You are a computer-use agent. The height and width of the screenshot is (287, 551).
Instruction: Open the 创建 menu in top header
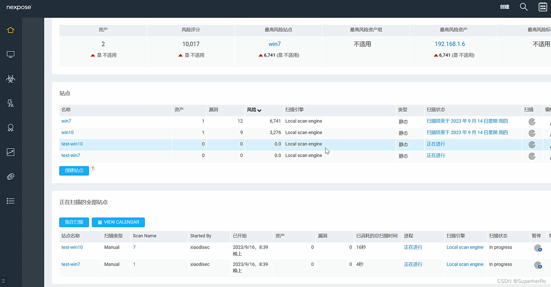coord(504,7)
